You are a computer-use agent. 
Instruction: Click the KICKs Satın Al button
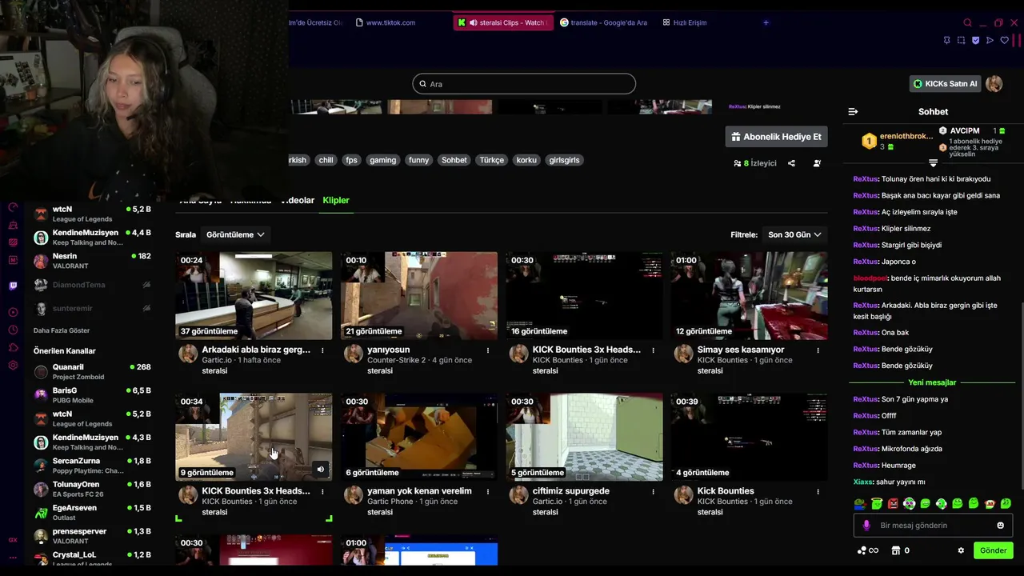[x=945, y=84]
